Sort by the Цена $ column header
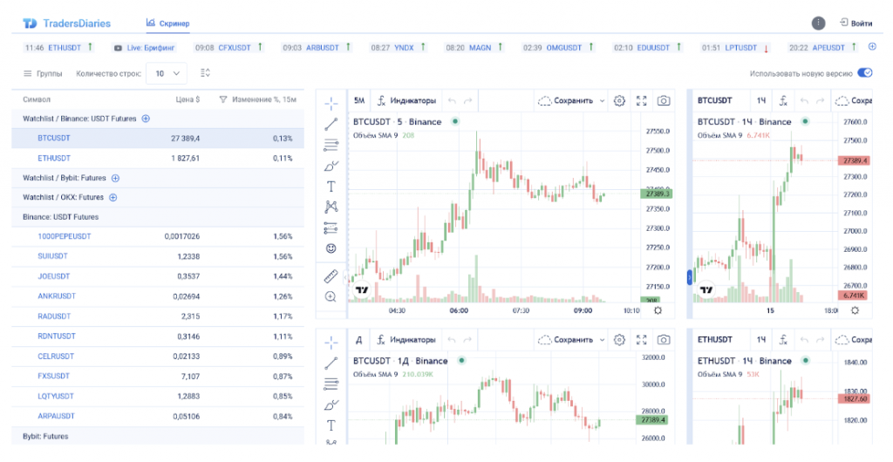The width and height of the screenshot is (893, 462). (187, 99)
